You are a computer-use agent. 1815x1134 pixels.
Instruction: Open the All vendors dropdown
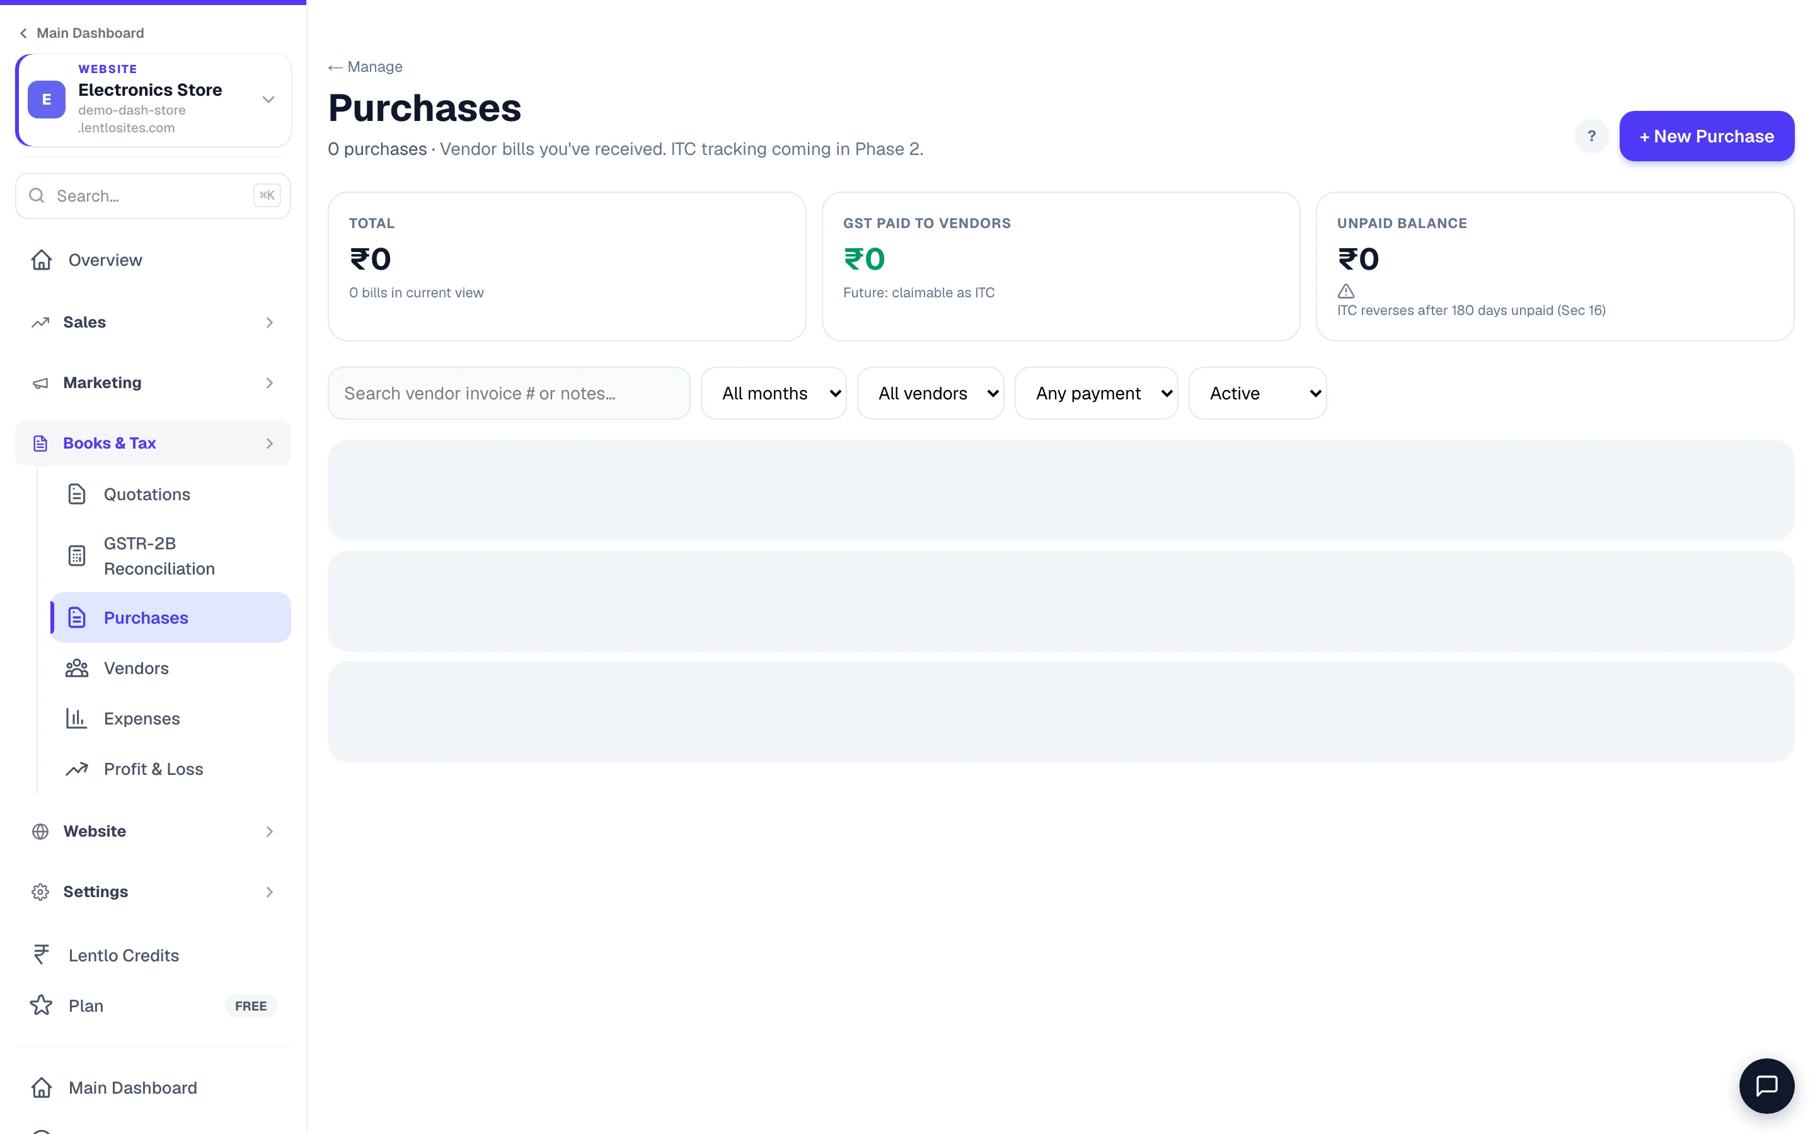click(930, 393)
